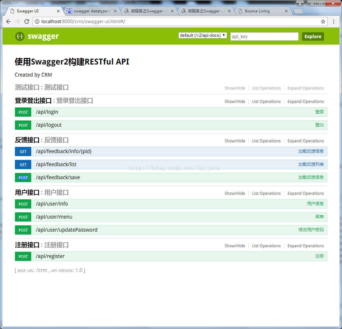Reload the page with the refresh icon
Screen dimensions: 342x329
(27, 21)
